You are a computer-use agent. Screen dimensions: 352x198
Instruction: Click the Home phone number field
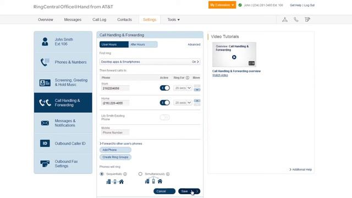click(116, 103)
